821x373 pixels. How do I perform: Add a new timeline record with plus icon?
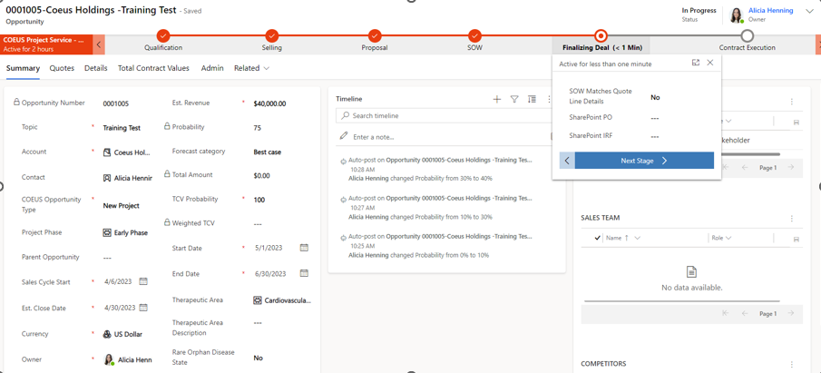click(497, 99)
